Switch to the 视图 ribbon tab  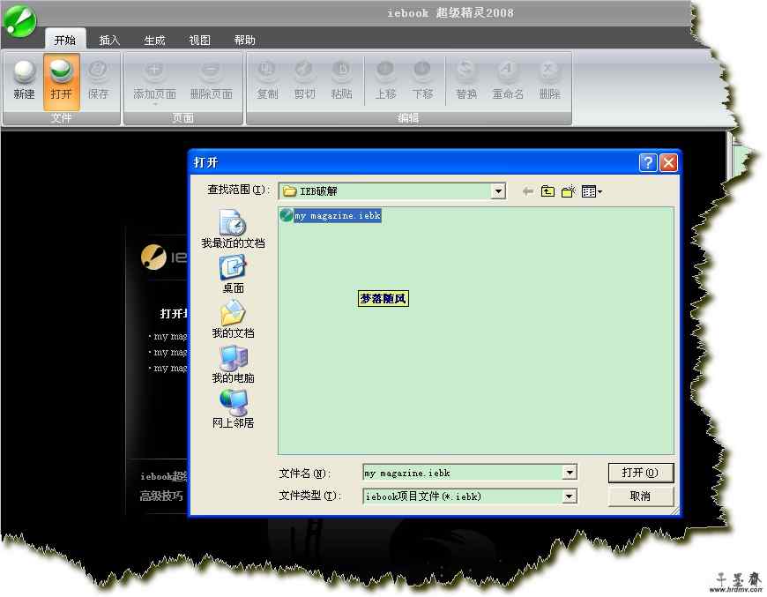coord(199,41)
